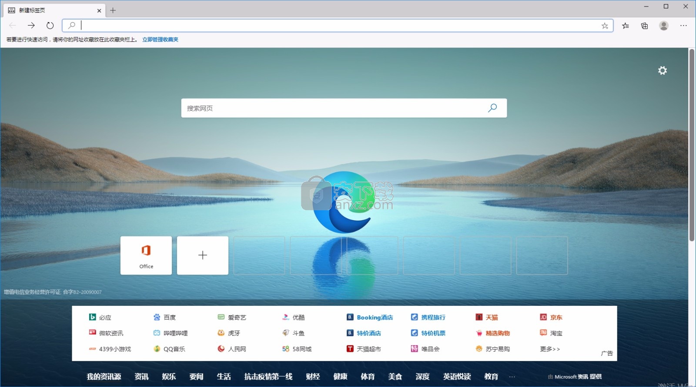This screenshot has width=696, height=387.
Task: Open the 特价酒店 link
Action: click(364, 333)
